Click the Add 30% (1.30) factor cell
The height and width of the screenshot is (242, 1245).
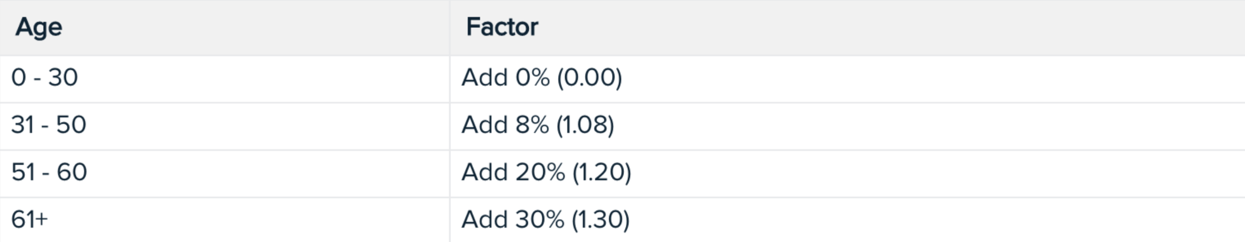pos(848,220)
